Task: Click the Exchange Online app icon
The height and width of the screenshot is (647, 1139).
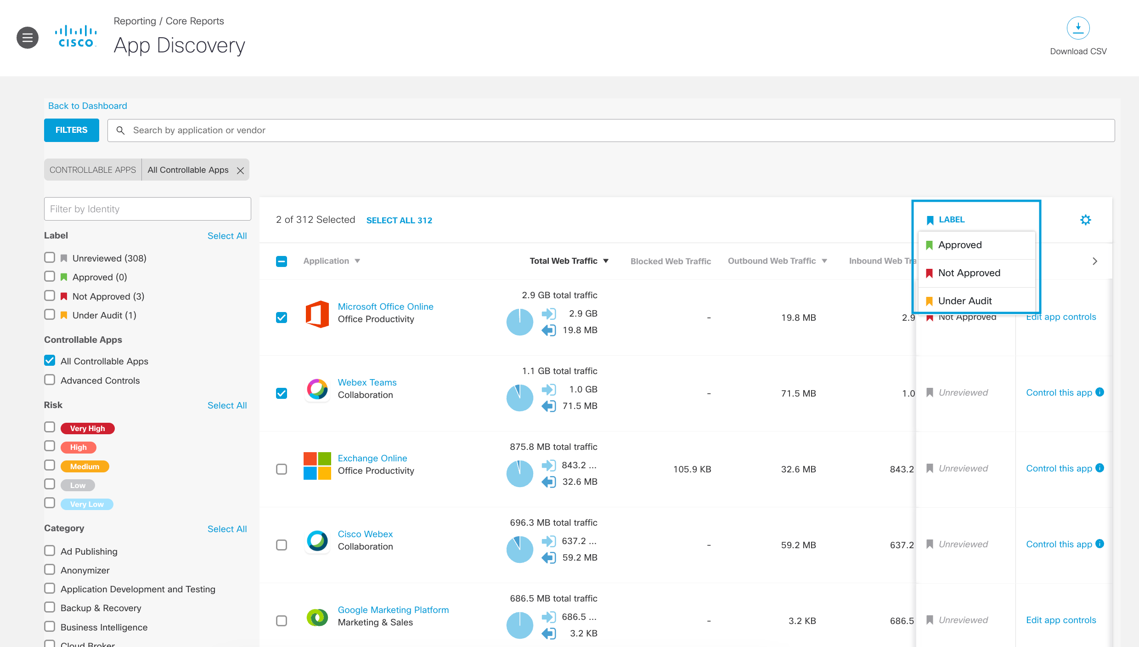Action: pyautogui.click(x=317, y=465)
